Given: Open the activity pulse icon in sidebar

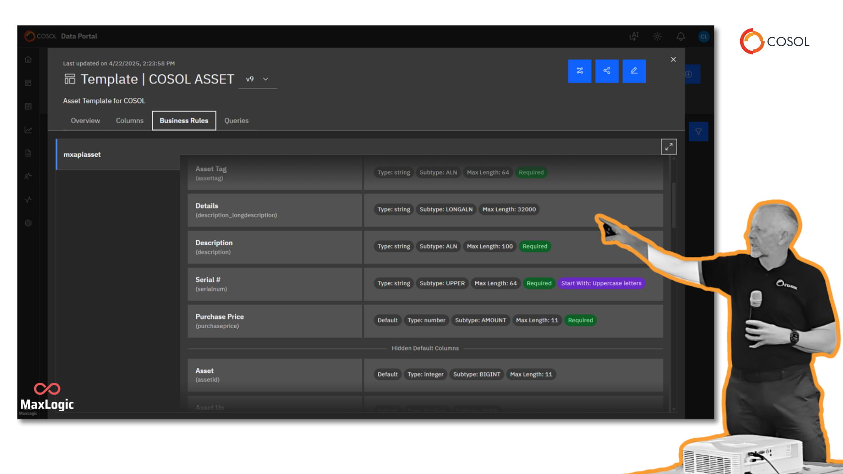Looking at the screenshot, I should 28,200.
